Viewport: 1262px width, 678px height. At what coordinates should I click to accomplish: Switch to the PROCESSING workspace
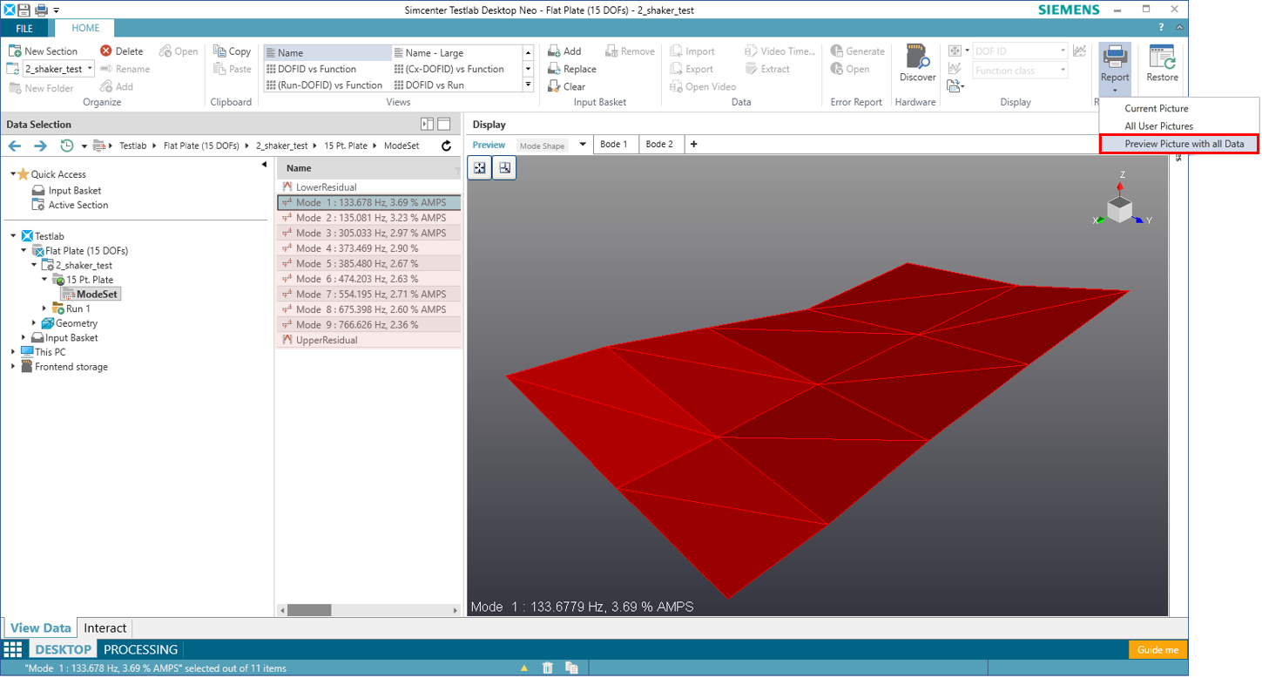[x=140, y=650]
